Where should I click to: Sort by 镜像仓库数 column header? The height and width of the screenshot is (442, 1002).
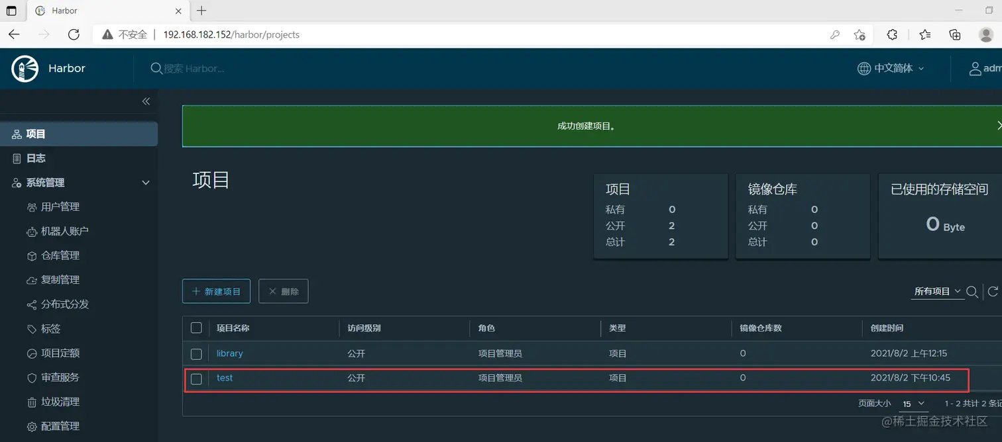pos(761,328)
